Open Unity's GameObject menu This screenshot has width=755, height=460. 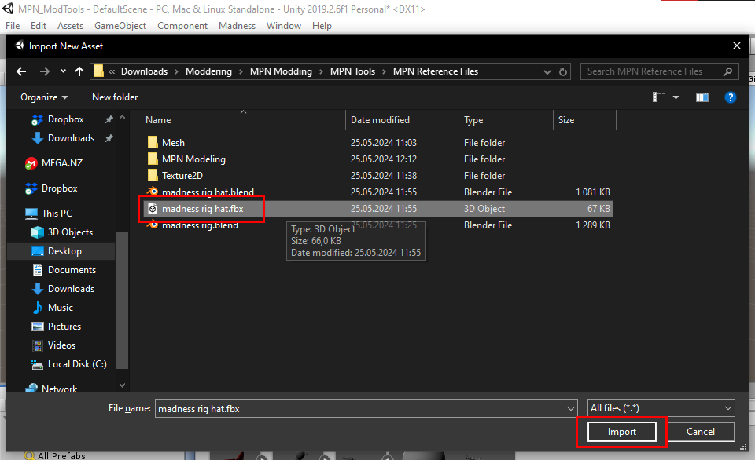coord(120,26)
